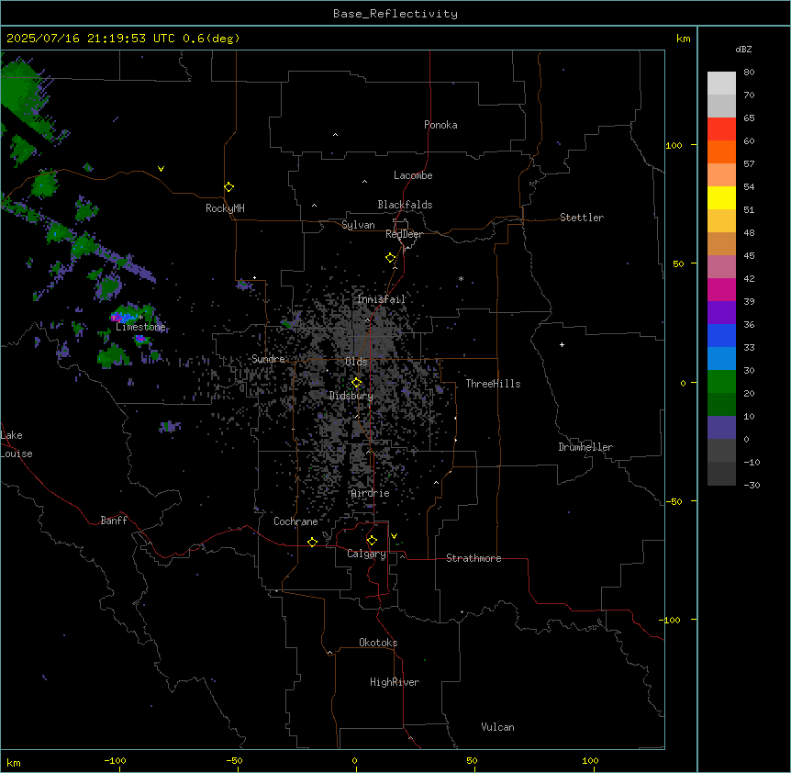
Task: Select the magenta 39-42 dBZ legend swatch
Action: (x=721, y=290)
